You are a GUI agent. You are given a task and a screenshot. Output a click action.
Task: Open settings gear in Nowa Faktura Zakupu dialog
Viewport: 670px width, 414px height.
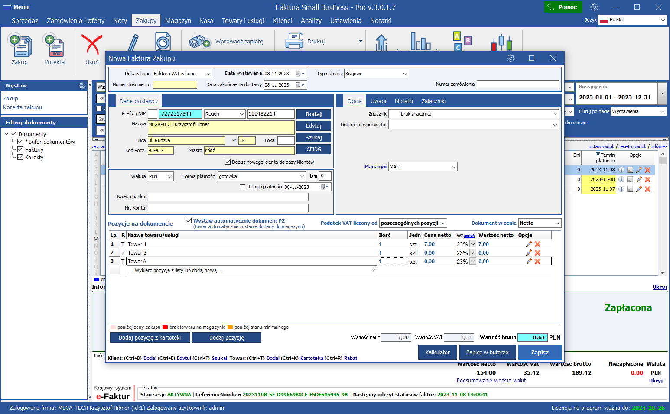pyautogui.click(x=511, y=58)
